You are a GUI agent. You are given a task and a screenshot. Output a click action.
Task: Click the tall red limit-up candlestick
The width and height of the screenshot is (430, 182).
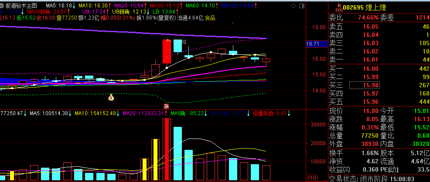(x=167, y=52)
